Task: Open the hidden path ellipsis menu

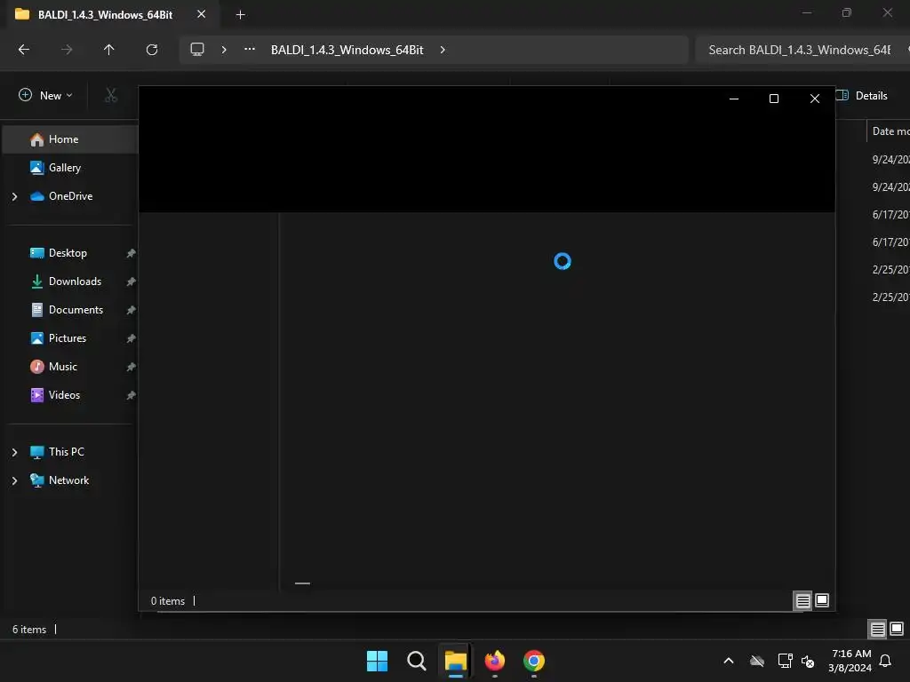Action: click(250, 50)
